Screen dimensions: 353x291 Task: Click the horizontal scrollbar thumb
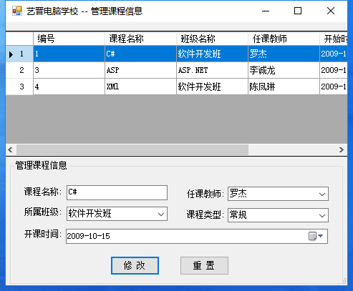pos(132,150)
